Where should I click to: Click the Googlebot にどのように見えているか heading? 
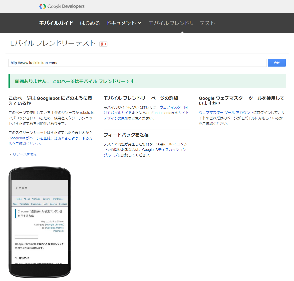[x=50, y=101]
